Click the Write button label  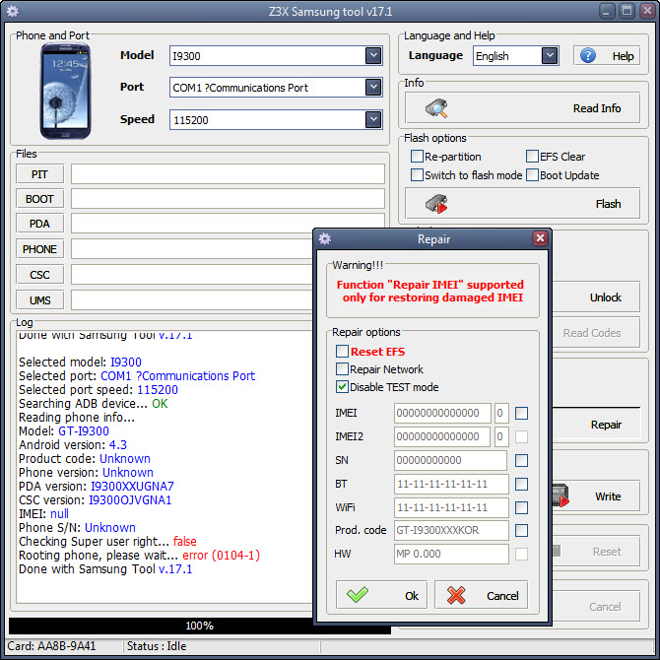pos(608,496)
